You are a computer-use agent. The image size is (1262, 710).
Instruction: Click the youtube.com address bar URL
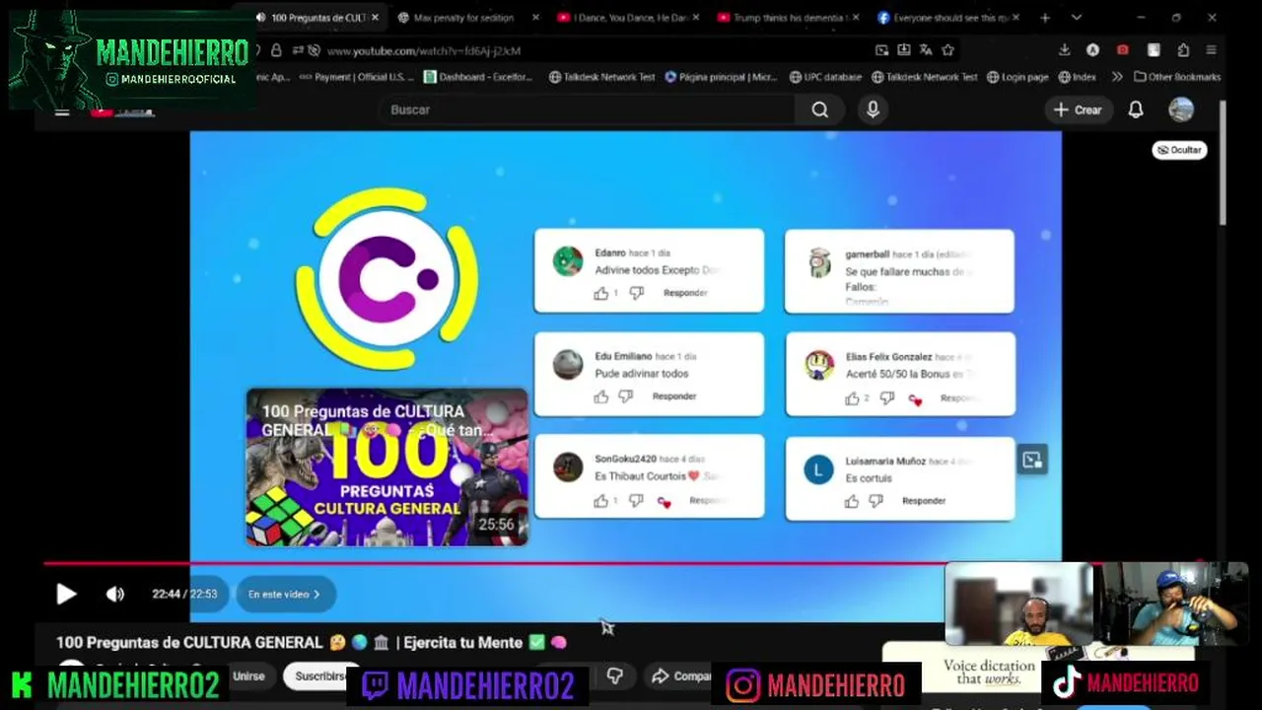click(x=424, y=50)
